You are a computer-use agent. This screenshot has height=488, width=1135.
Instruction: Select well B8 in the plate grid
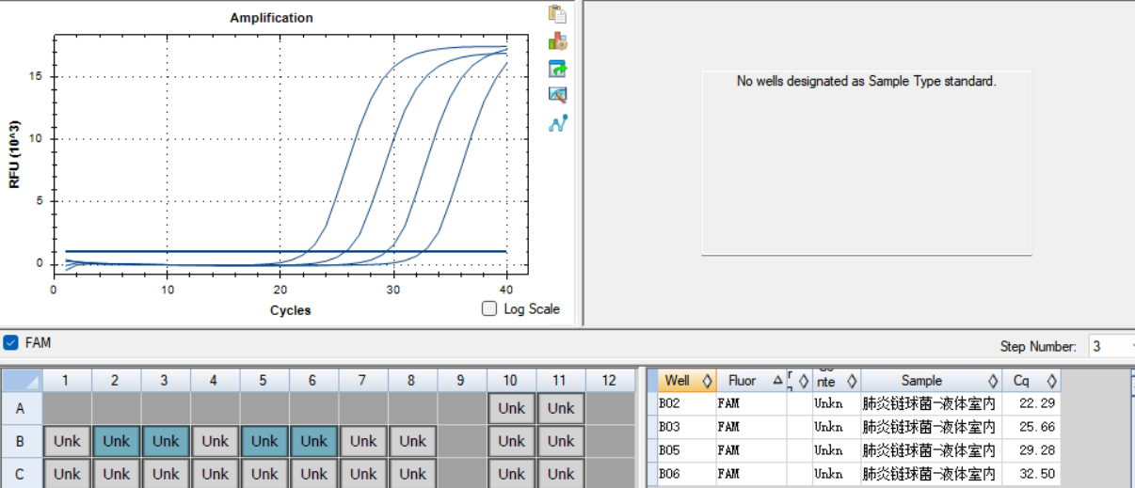pyautogui.click(x=412, y=441)
